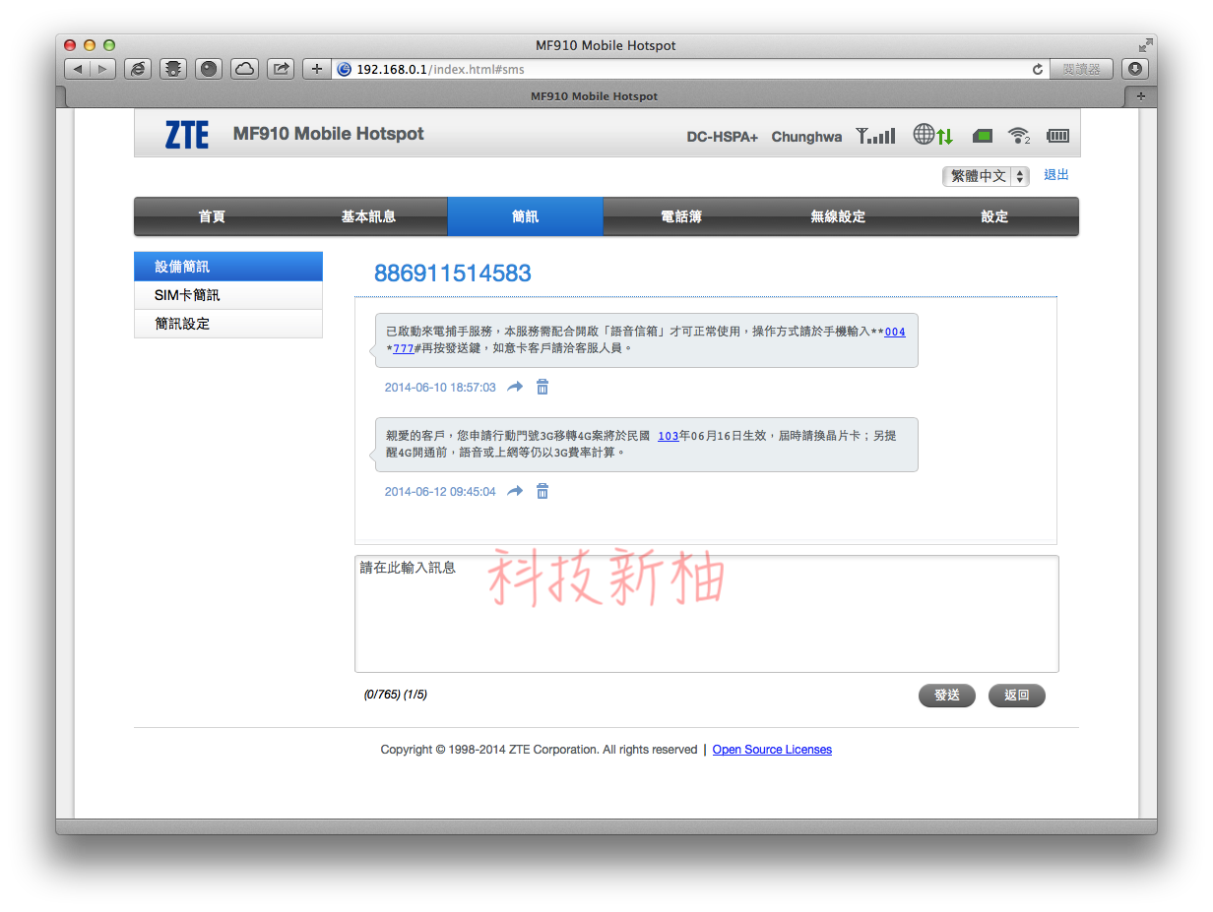The width and height of the screenshot is (1213, 912).
Task: Go to the 首頁 tab
Action: tap(212, 216)
